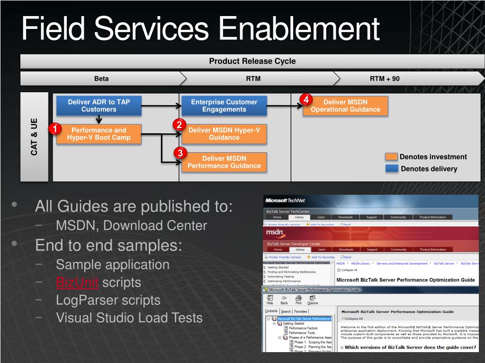
Task: Open the TechNet Downloads tab
Action: (345, 217)
